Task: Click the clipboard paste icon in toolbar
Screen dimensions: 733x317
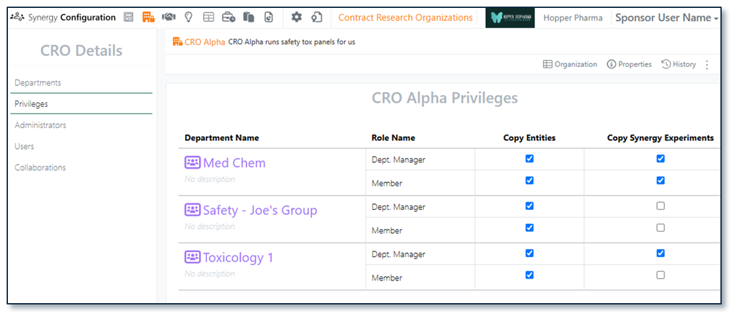Action: (x=249, y=18)
